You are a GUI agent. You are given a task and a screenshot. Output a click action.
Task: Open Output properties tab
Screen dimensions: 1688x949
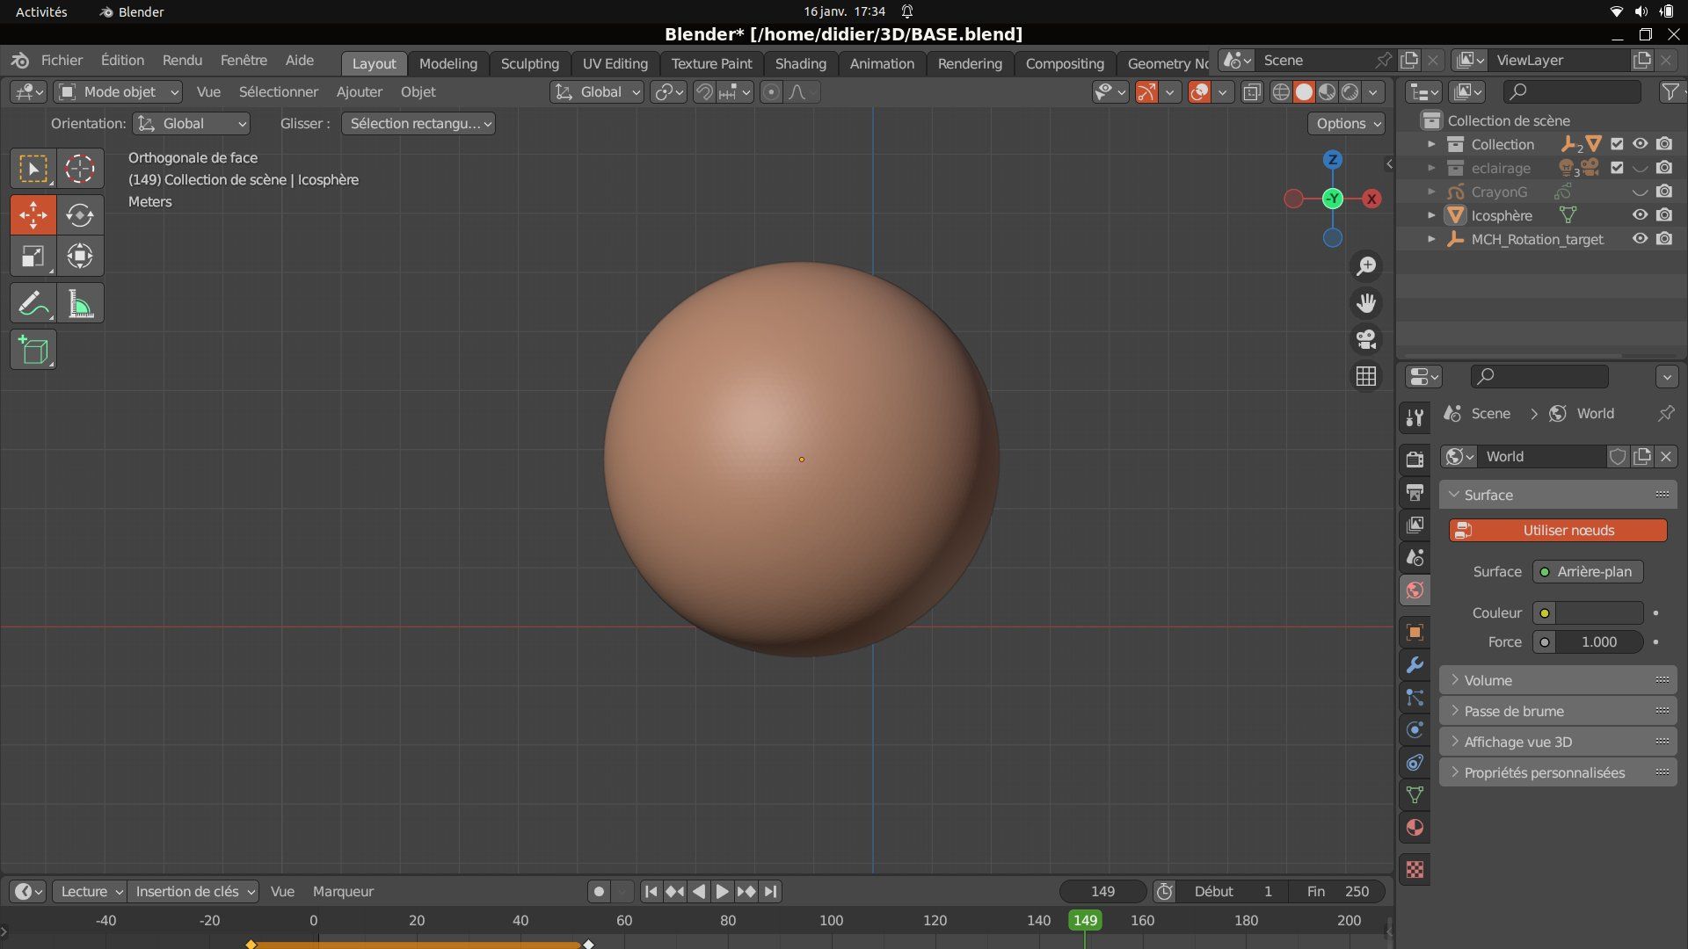pos(1415,492)
